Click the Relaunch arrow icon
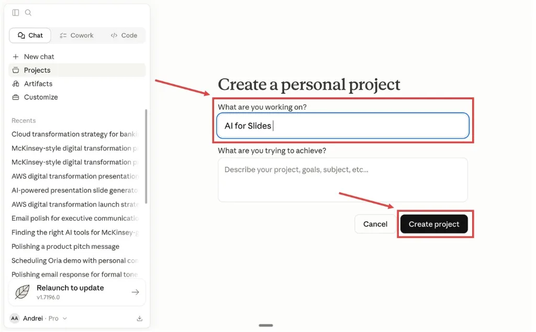The image size is (536, 332). (136, 292)
